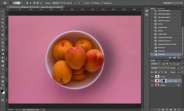The image size is (184, 111).
Task: Hide the Livello 1 copia layer
Action: coord(152,81)
